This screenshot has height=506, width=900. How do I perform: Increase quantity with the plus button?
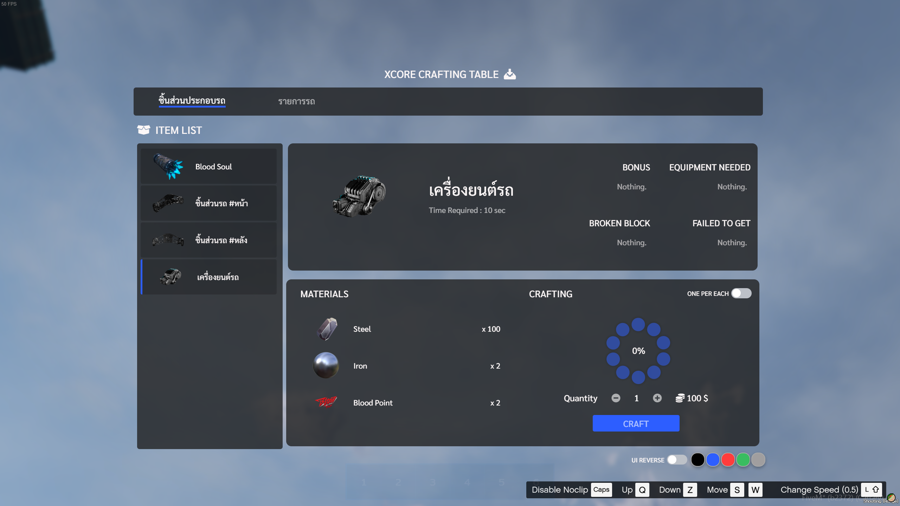657,398
